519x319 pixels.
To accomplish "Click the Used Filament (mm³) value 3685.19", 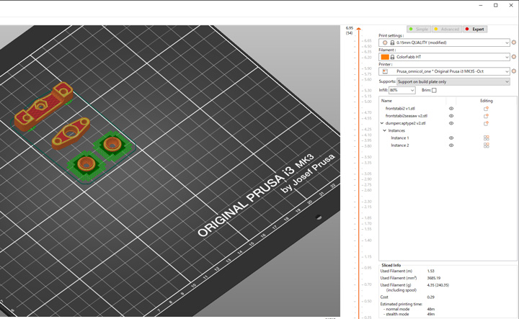I will point(434,278).
